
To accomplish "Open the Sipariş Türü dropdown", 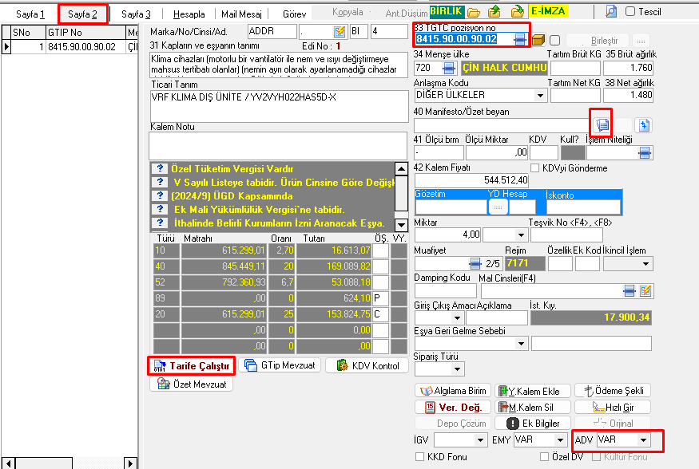I will (x=455, y=369).
